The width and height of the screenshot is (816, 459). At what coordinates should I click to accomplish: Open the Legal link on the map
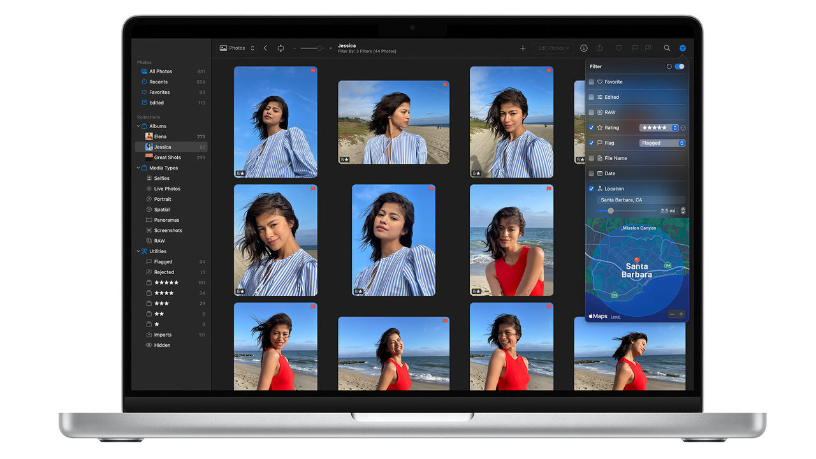pyautogui.click(x=615, y=317)
